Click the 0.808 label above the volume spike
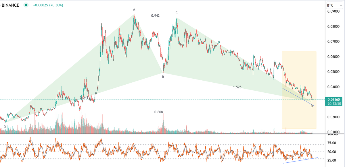 [159, 112]
